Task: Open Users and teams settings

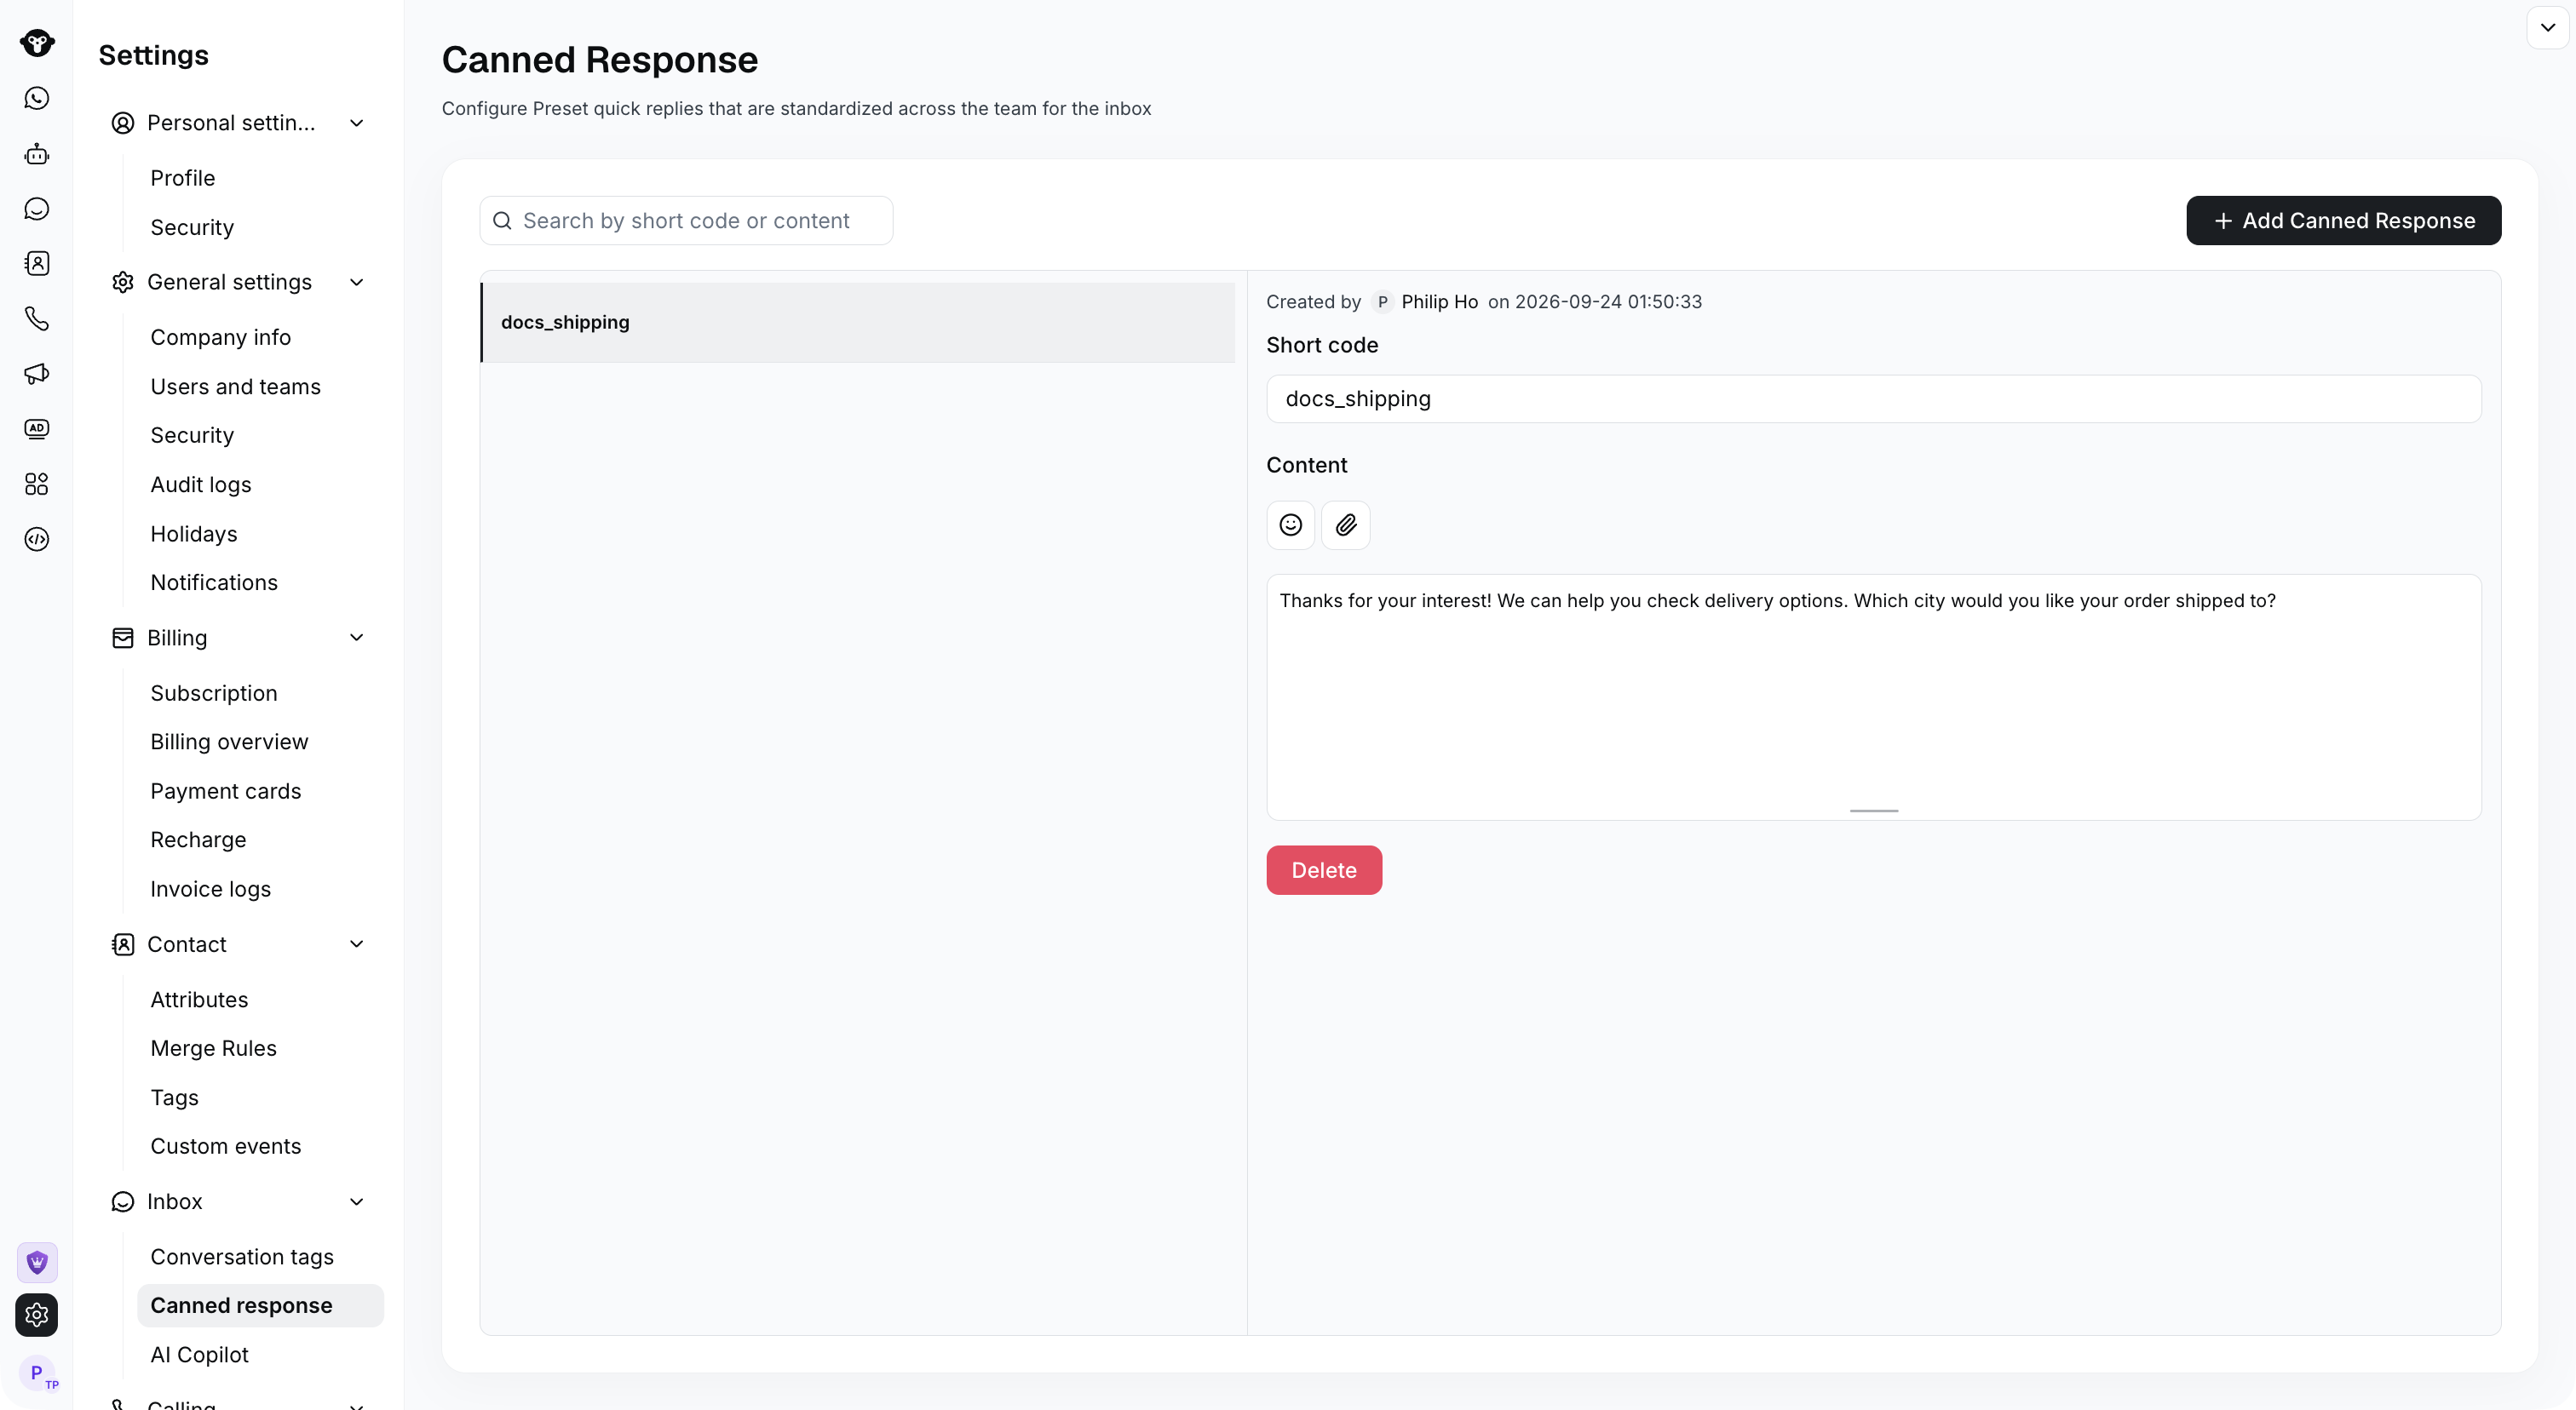Action: (236, 387)
